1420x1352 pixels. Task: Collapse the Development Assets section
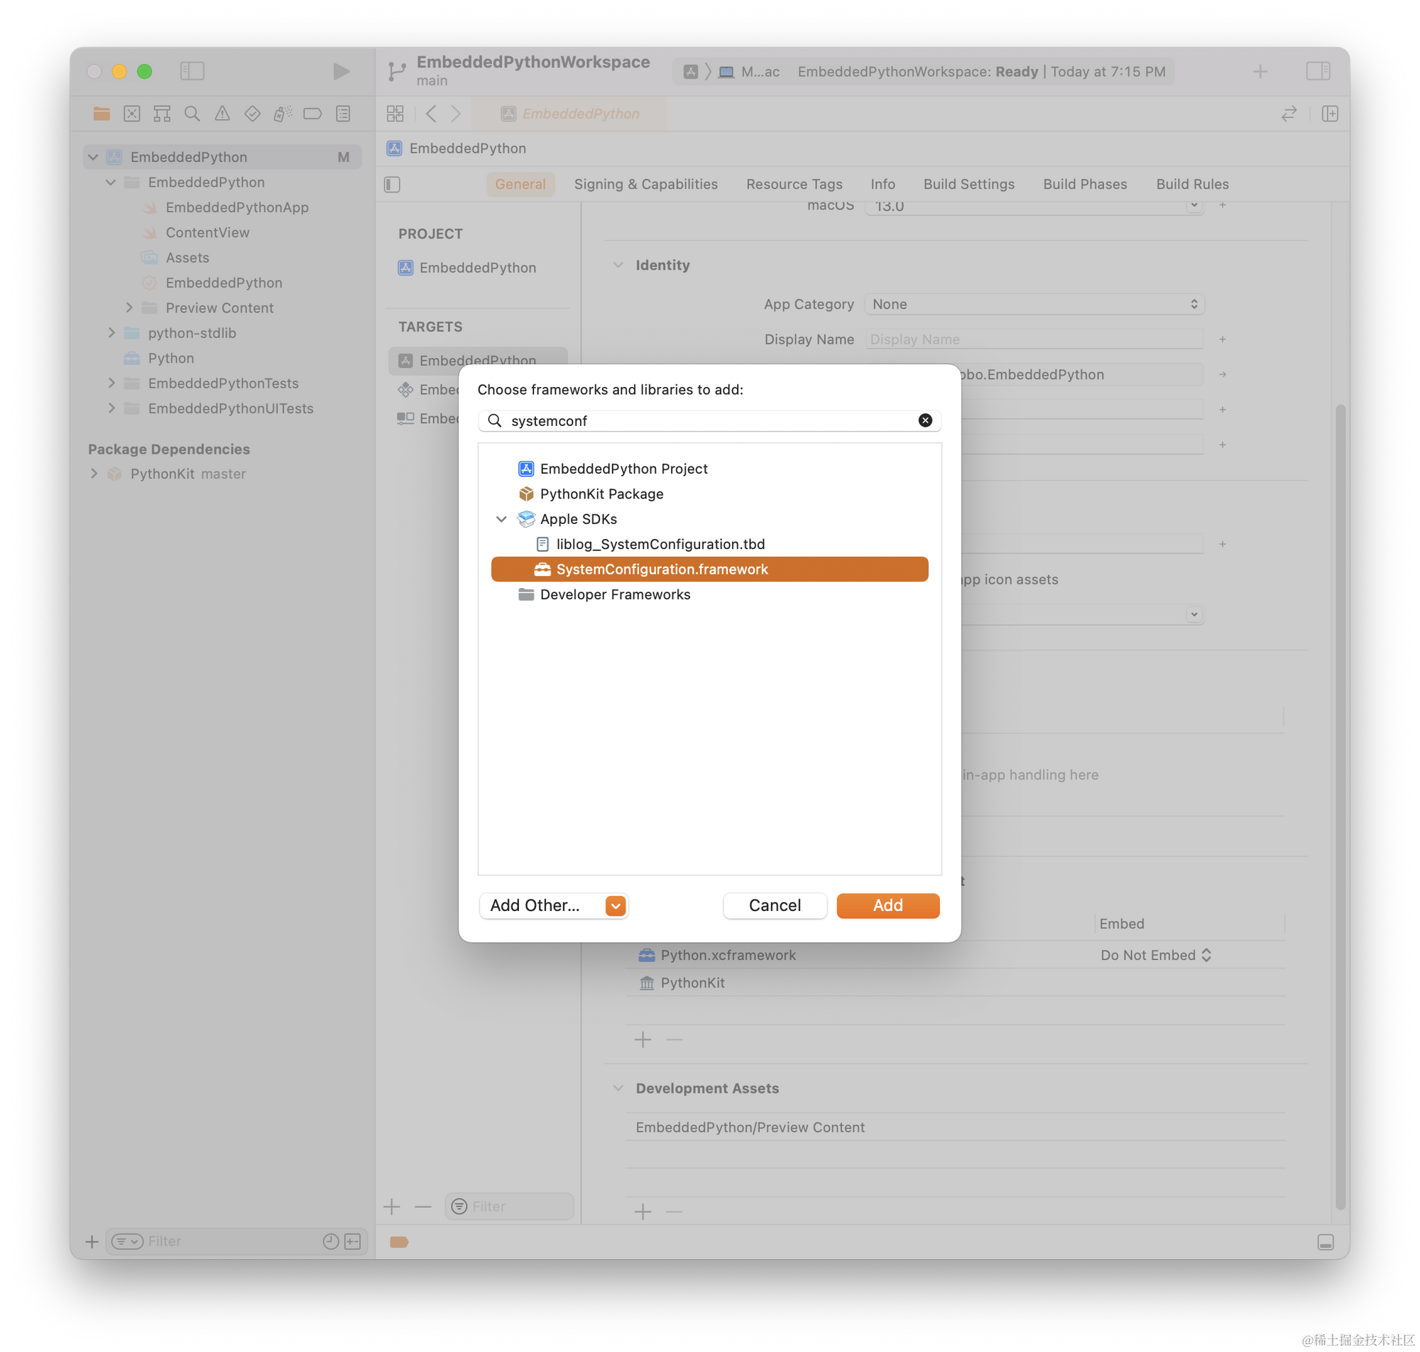point(618,1088)
